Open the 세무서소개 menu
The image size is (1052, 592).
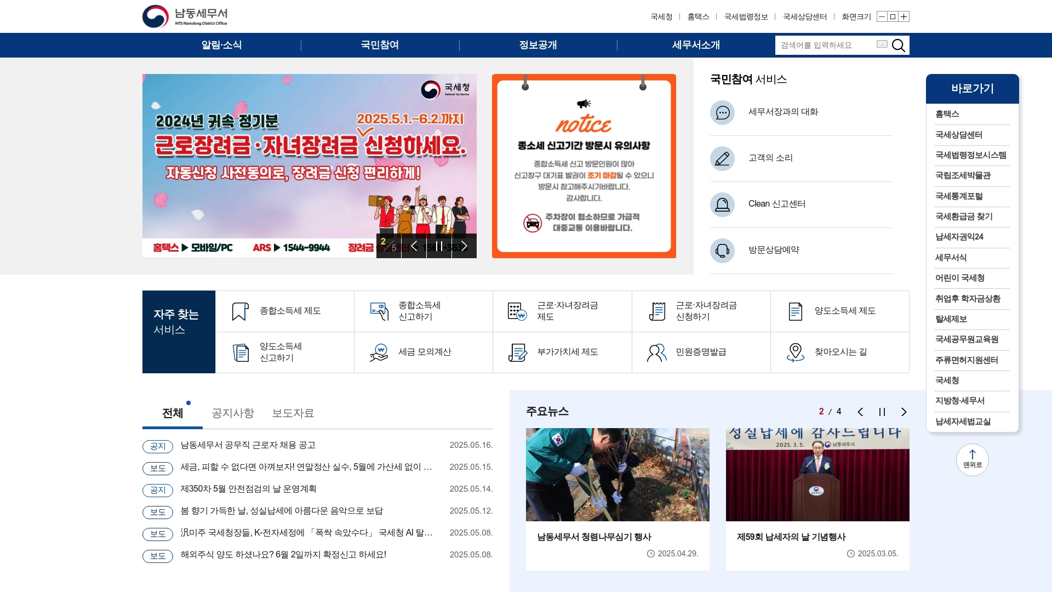click(x=696, y=45)
